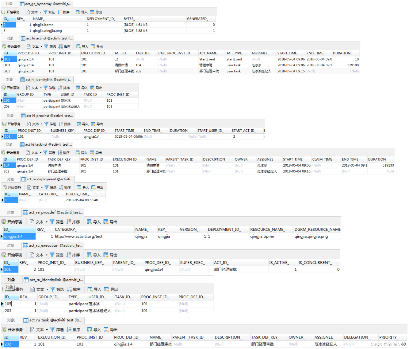409x349 pixels.
Task: Open 文本 dropdown arrow in the act_re_procdef toolbar
Action: pyautogui.click(x=47, y=222)
